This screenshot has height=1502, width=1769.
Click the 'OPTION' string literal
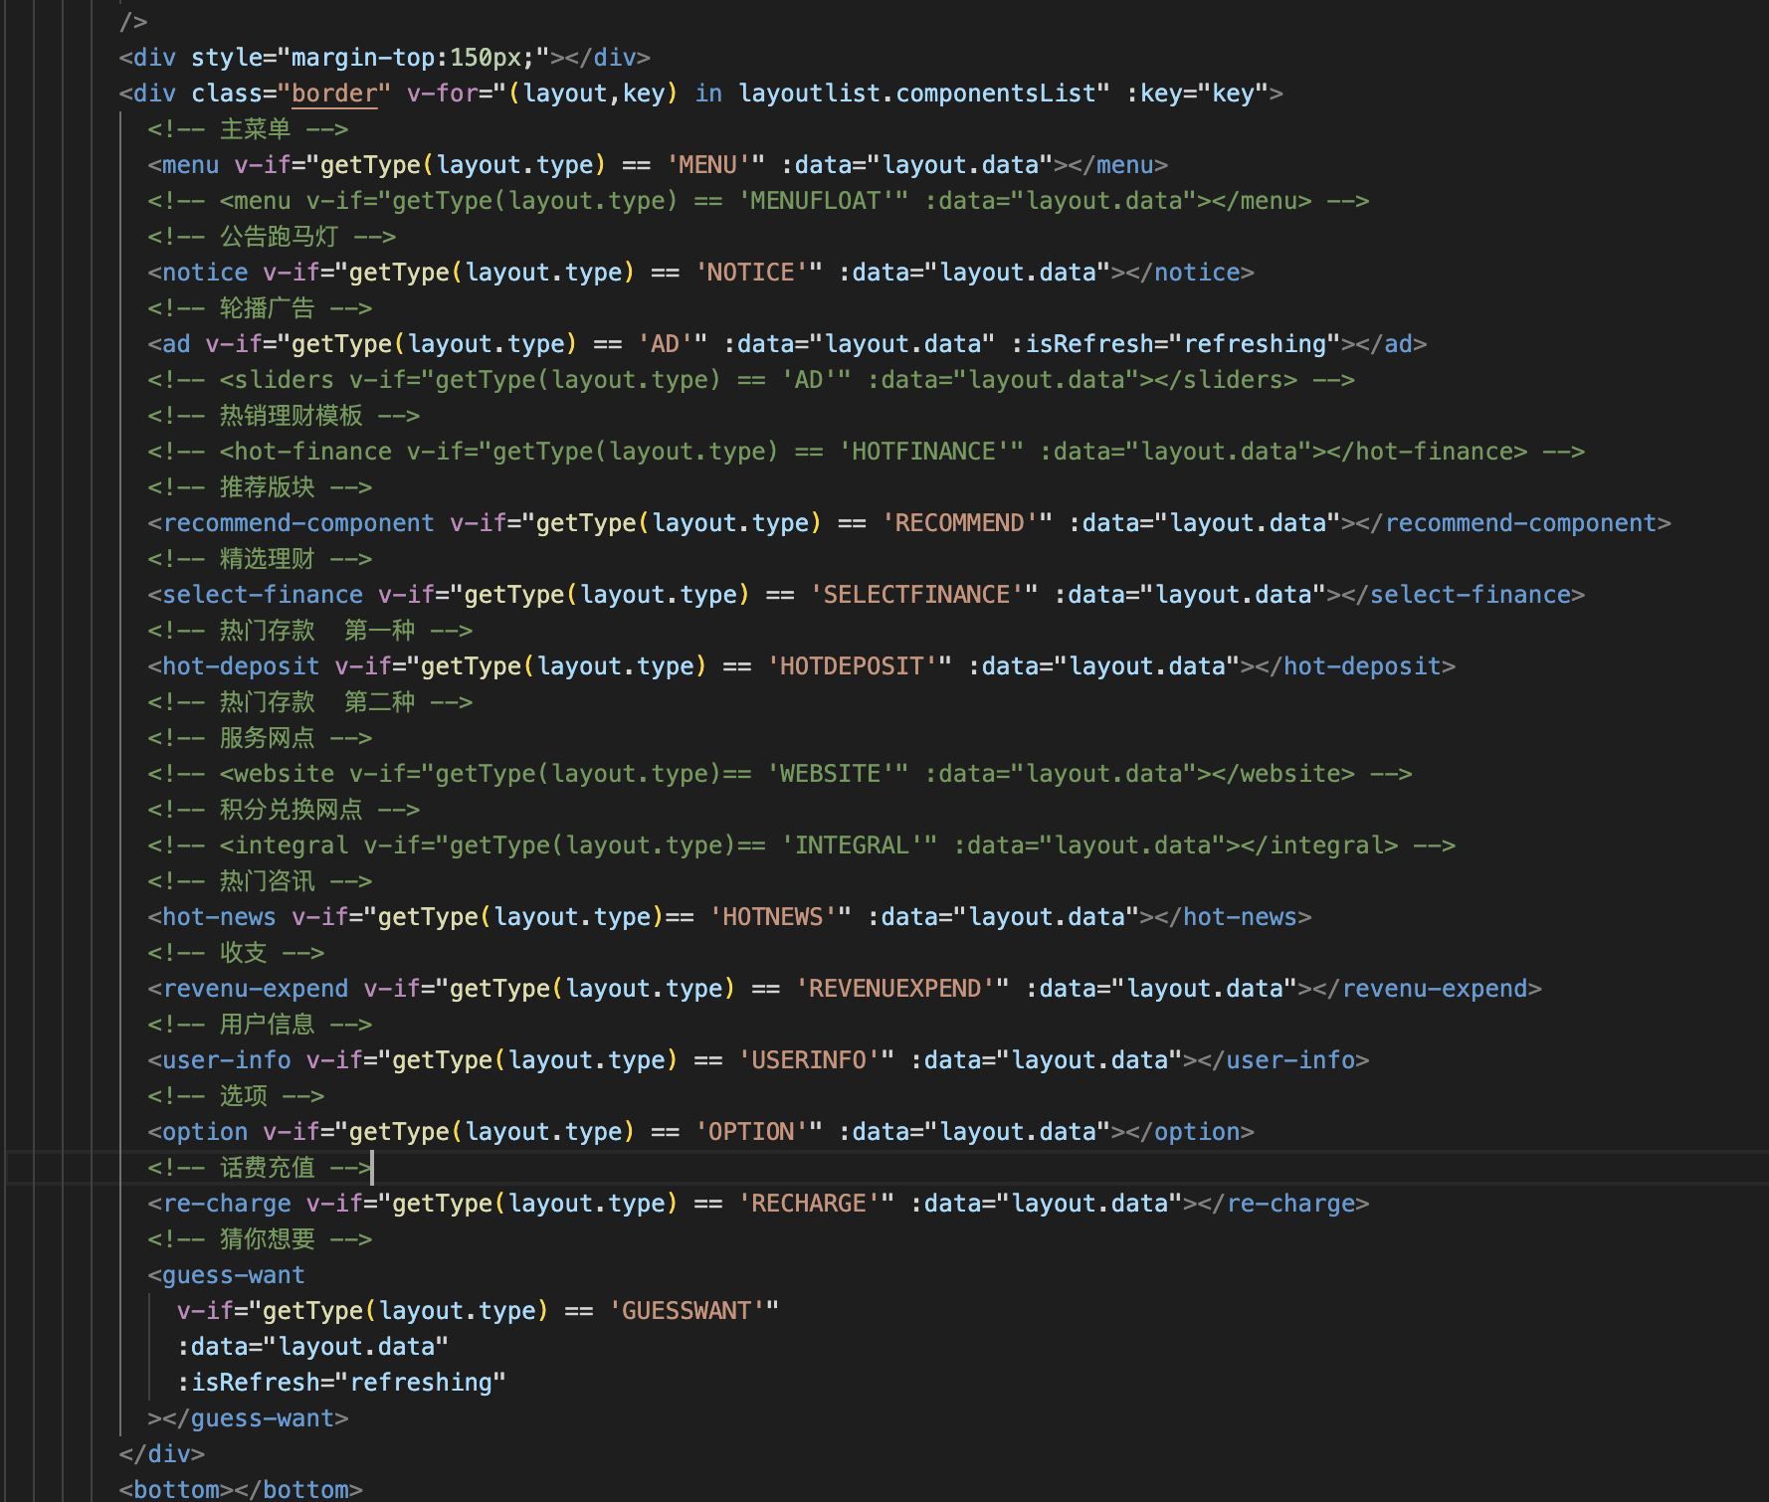751,1132
